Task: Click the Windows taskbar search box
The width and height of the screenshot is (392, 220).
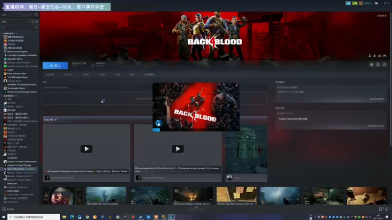Action: coord(33,217)
